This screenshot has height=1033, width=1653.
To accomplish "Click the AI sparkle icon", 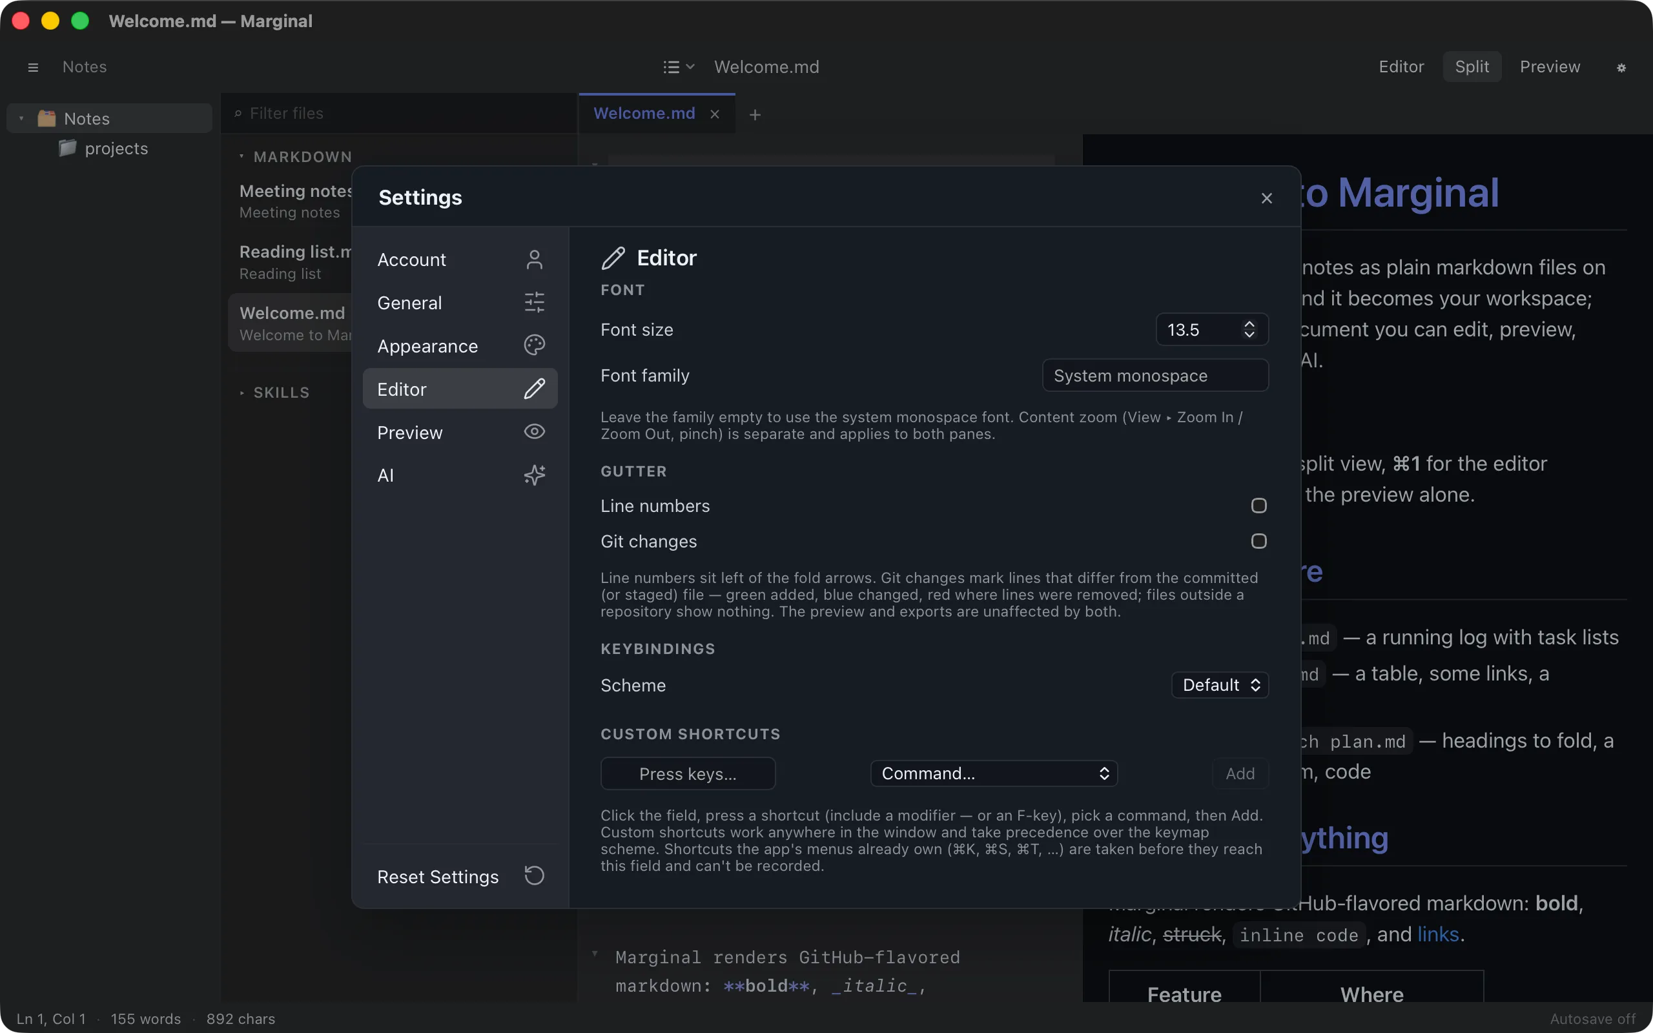I will point(534,475).
